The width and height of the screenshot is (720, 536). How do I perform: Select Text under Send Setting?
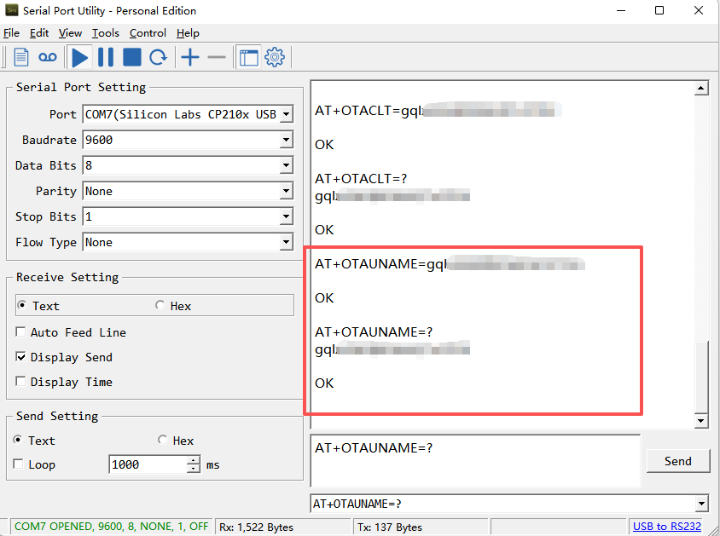click(34, 441)
